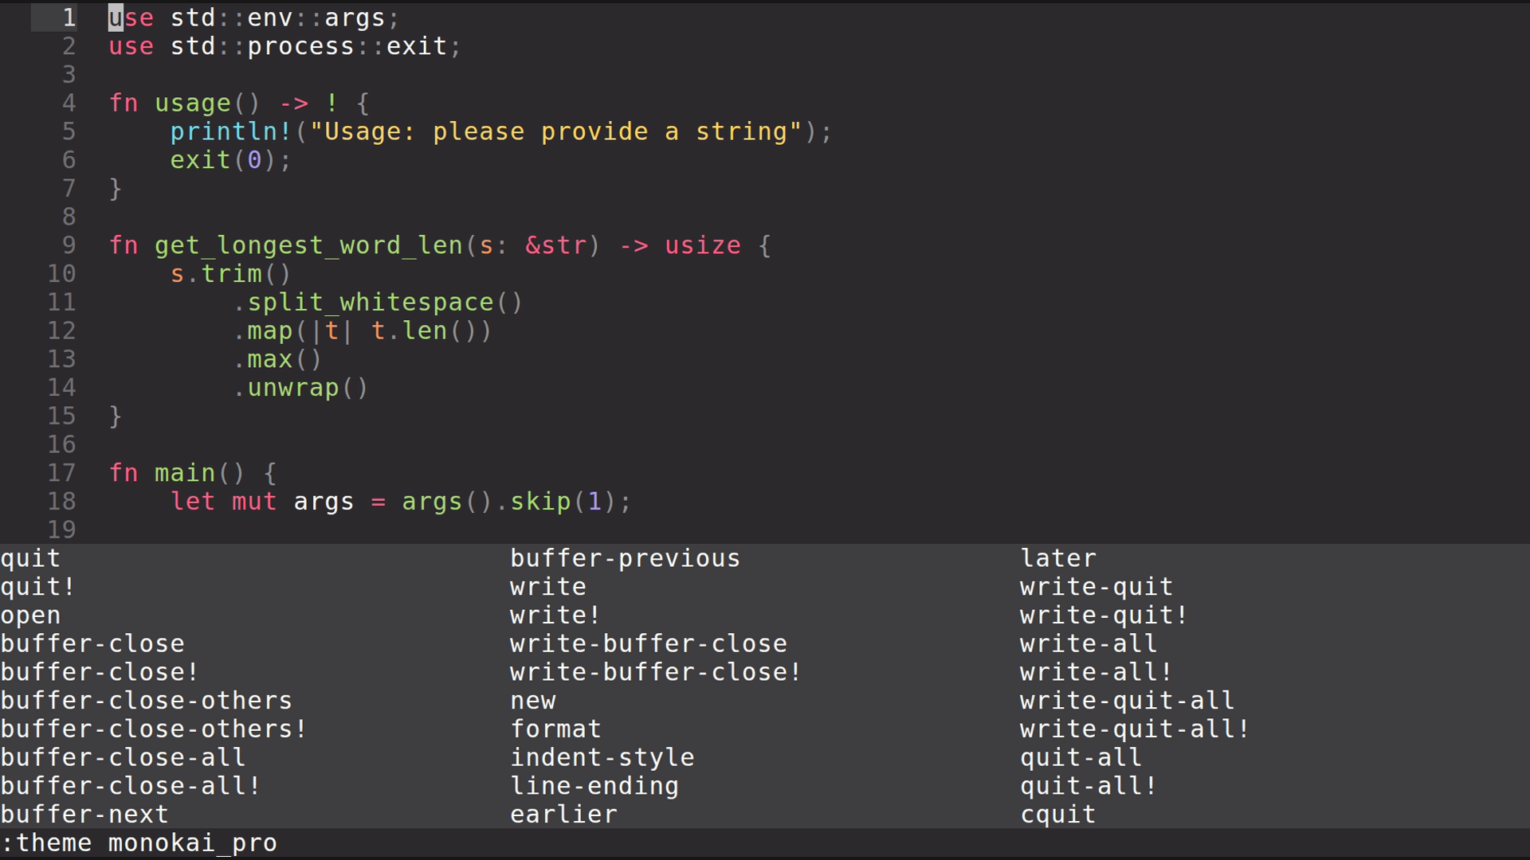
Task: Click the ":theme monokai_pro" command prompt
Action: coord(139,843)
